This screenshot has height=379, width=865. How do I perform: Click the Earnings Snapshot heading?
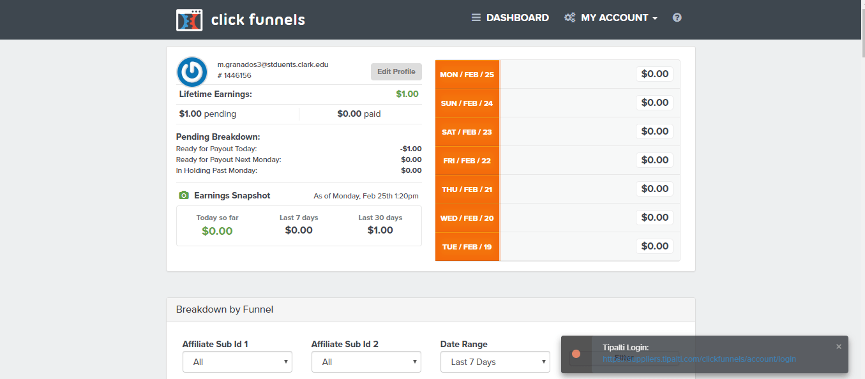tap(232, 196)
